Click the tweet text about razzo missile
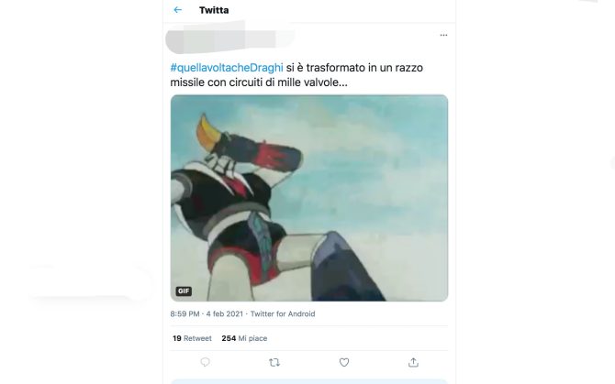615x384 pixels. point(296,75)
